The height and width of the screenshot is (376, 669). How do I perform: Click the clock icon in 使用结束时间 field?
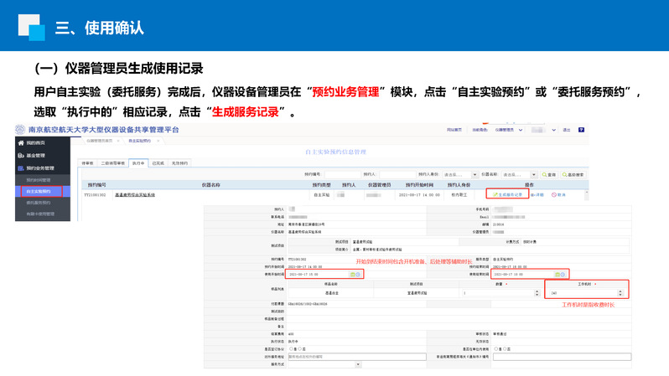[x=563, y=274]
